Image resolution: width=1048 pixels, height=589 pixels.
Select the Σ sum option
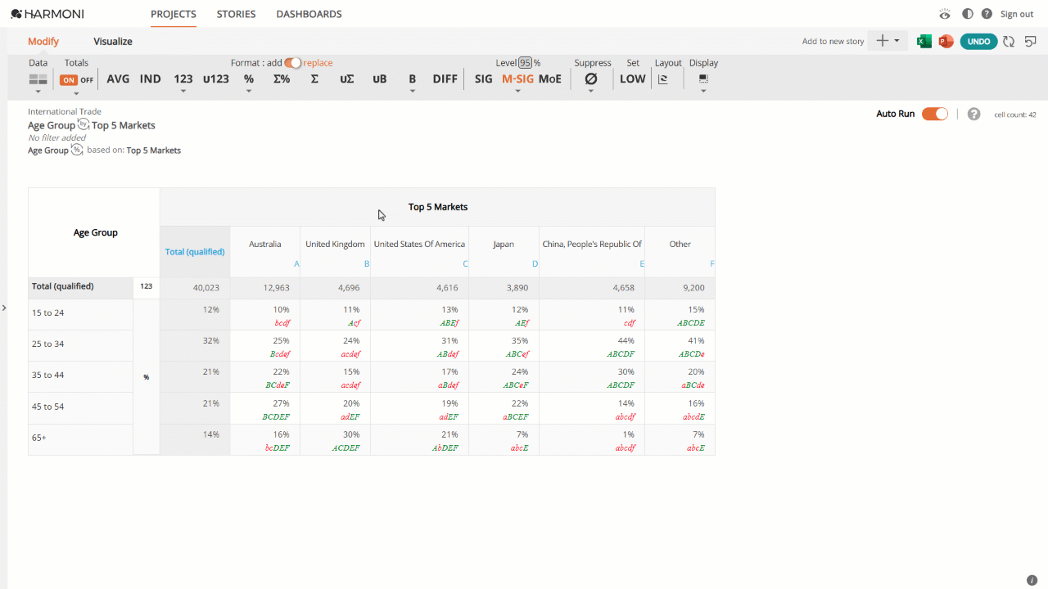coord(314,79)
